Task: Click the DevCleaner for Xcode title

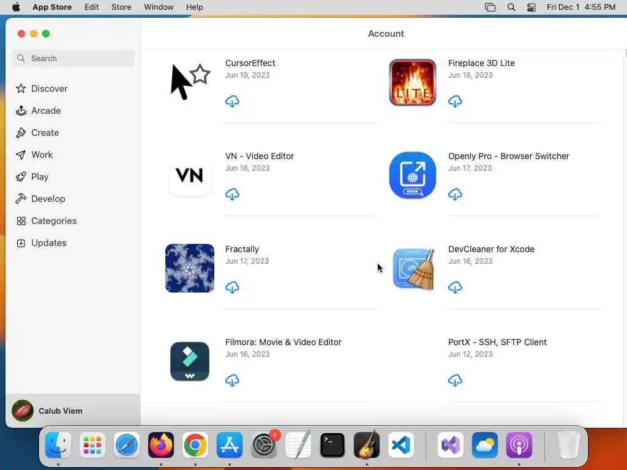Action: tap(491, 250)
